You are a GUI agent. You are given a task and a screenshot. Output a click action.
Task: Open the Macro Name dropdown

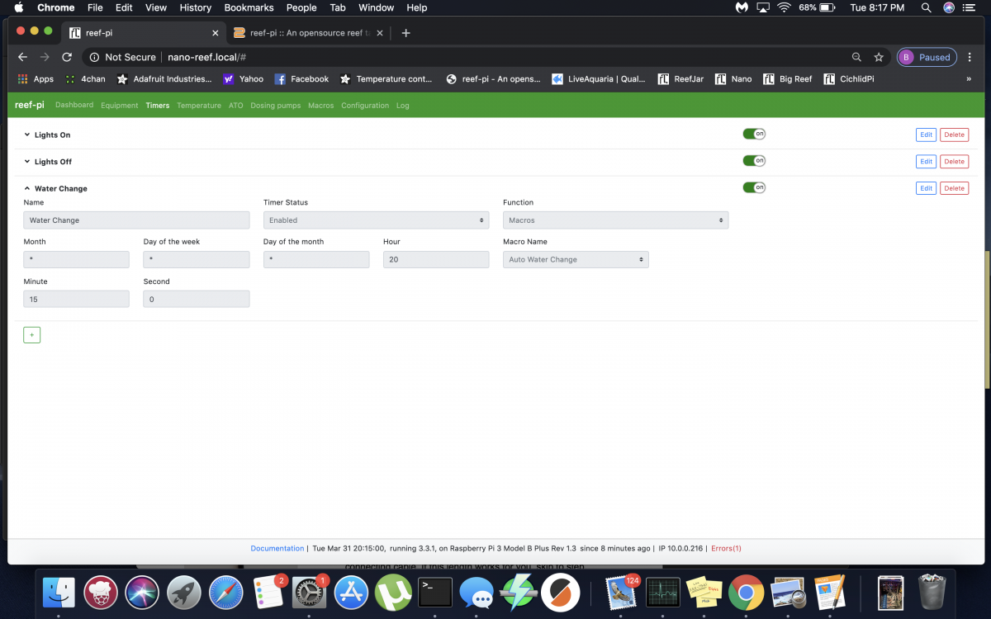click(576, 260)
